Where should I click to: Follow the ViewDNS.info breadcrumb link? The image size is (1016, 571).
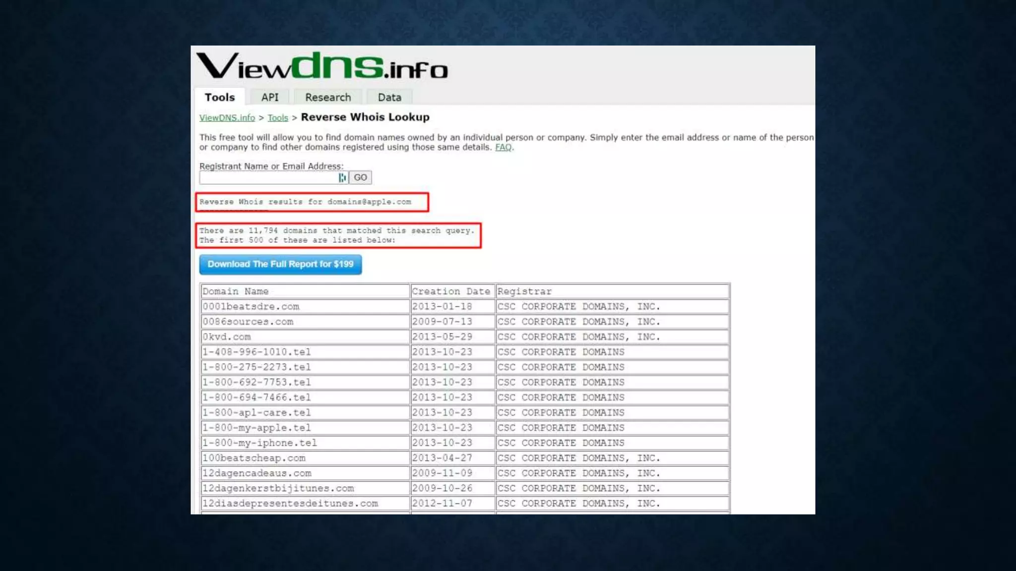coord(227,117)
